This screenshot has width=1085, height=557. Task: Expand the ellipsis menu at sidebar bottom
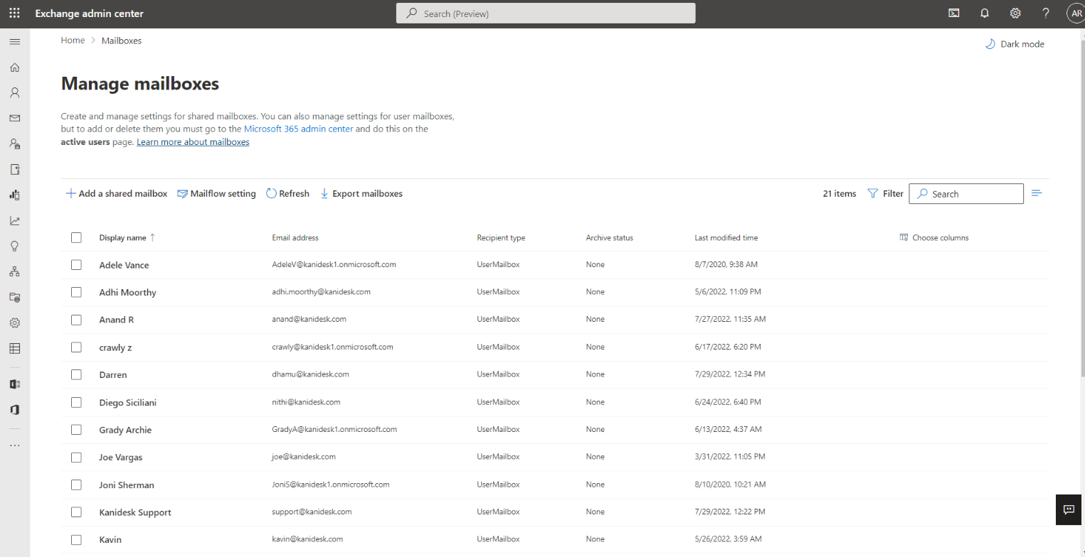click(14, 445)
